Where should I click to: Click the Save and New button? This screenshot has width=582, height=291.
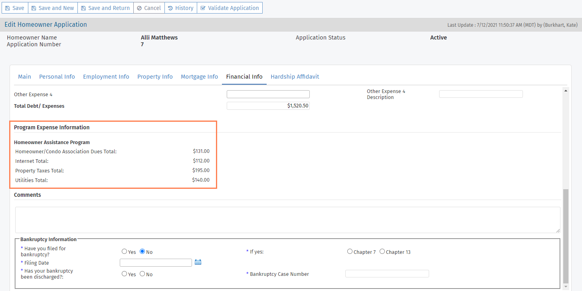coord(53,8)
